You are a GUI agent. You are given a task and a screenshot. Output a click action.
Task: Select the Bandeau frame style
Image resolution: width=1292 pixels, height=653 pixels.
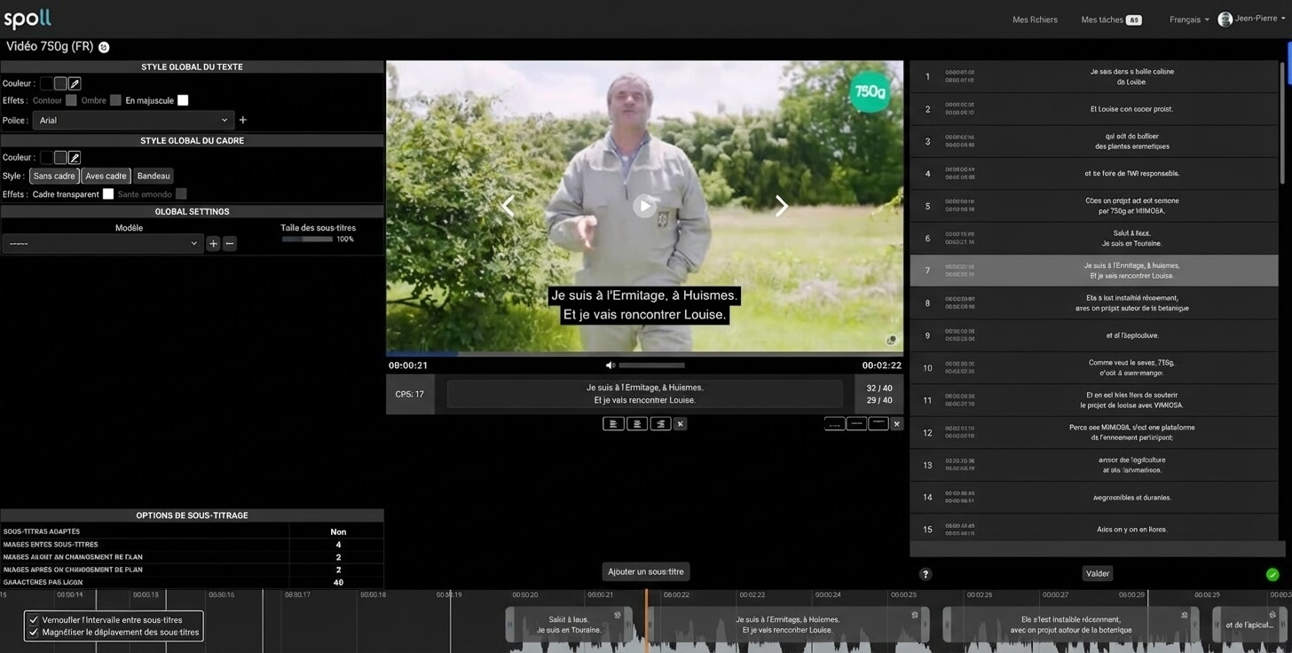(x=154, y=176)
